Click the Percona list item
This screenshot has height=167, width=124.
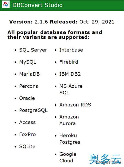(x=29, y=86)
